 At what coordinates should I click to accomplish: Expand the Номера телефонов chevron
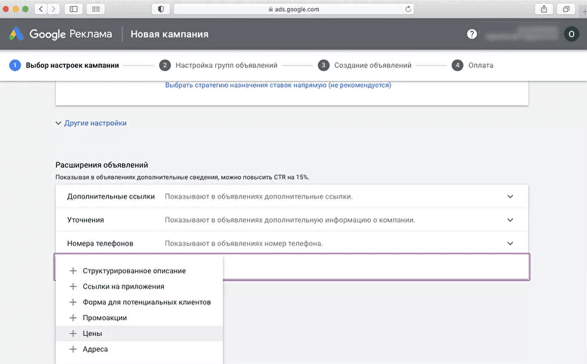tap(510, 243)
